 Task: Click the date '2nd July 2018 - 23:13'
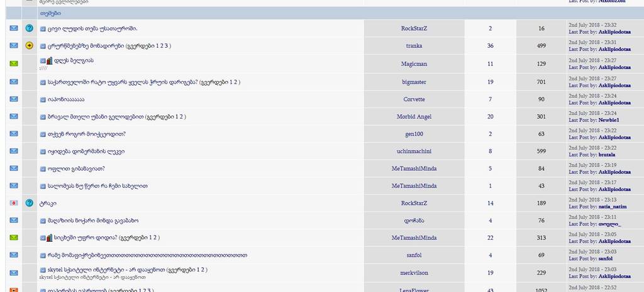pyautogui.click(x=592, y=200)
